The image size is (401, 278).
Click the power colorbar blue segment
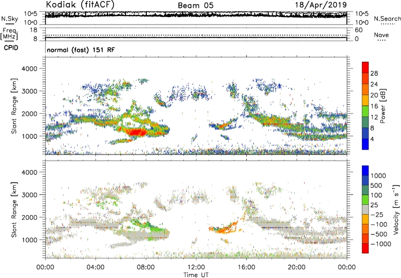point(365,144)
